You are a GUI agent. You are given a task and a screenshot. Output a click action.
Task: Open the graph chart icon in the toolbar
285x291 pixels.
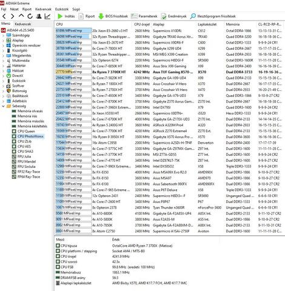(47, 16)
